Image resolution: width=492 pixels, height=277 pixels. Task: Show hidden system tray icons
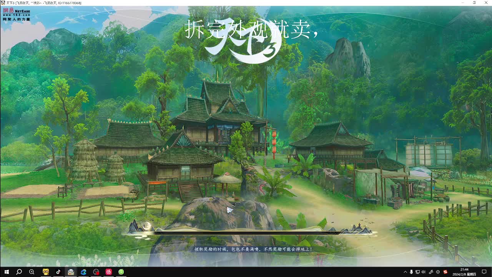click(x=405, y=272)
